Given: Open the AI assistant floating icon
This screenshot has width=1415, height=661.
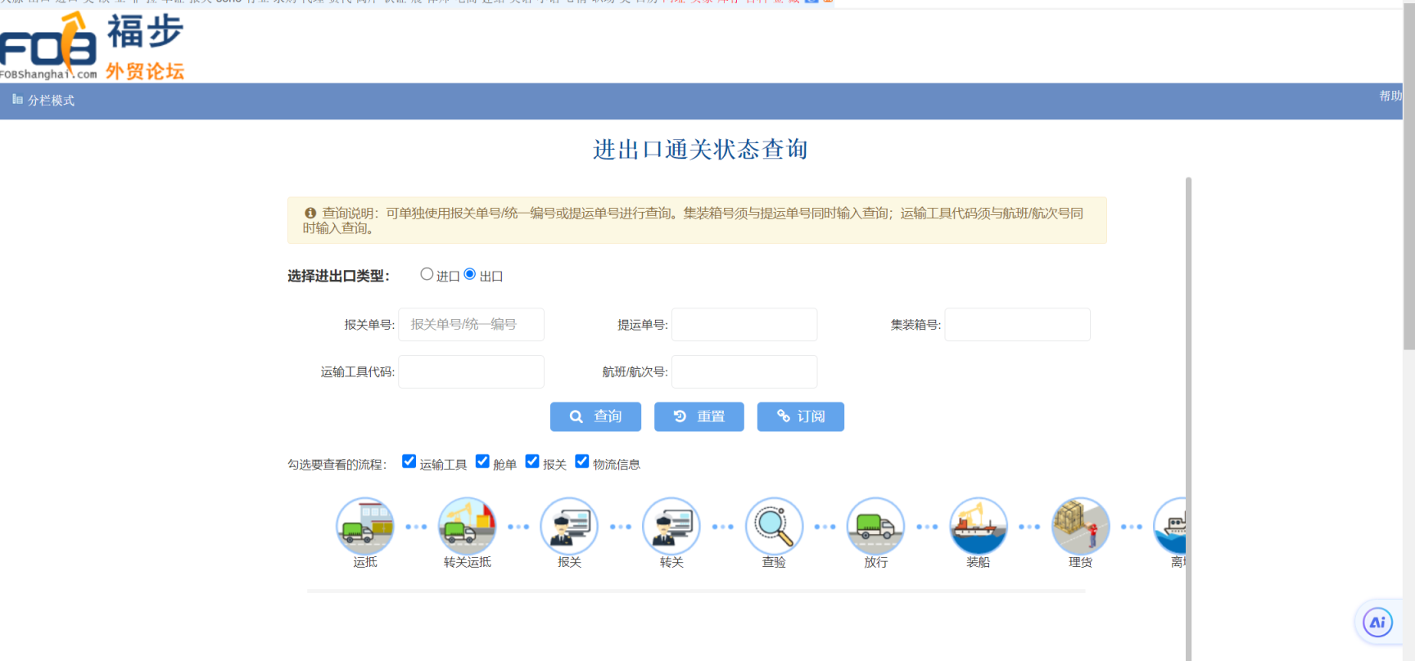Looking at the screenshot, I should pyautogui.click(x=1377, y=623).
